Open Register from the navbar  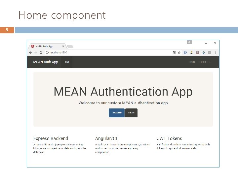tap(205, 62)
